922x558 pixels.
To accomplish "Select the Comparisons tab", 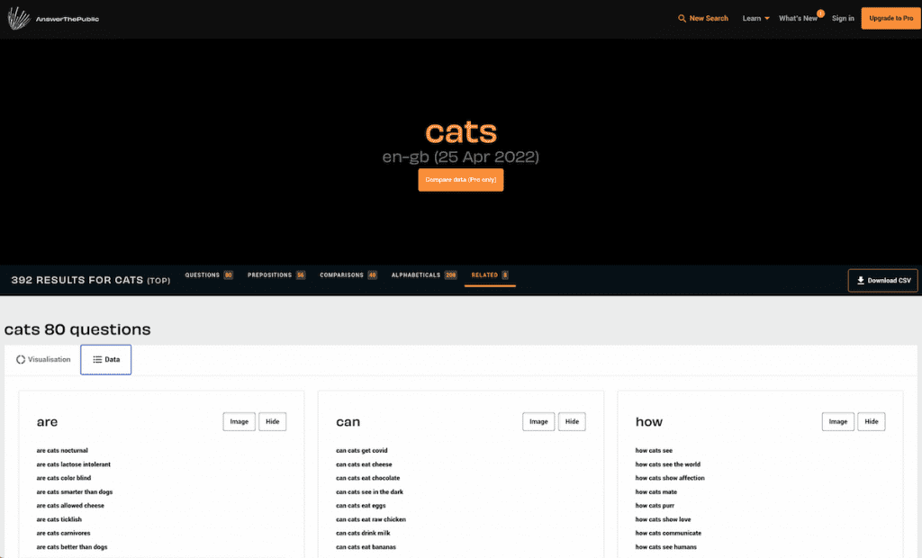I will 348,275.
